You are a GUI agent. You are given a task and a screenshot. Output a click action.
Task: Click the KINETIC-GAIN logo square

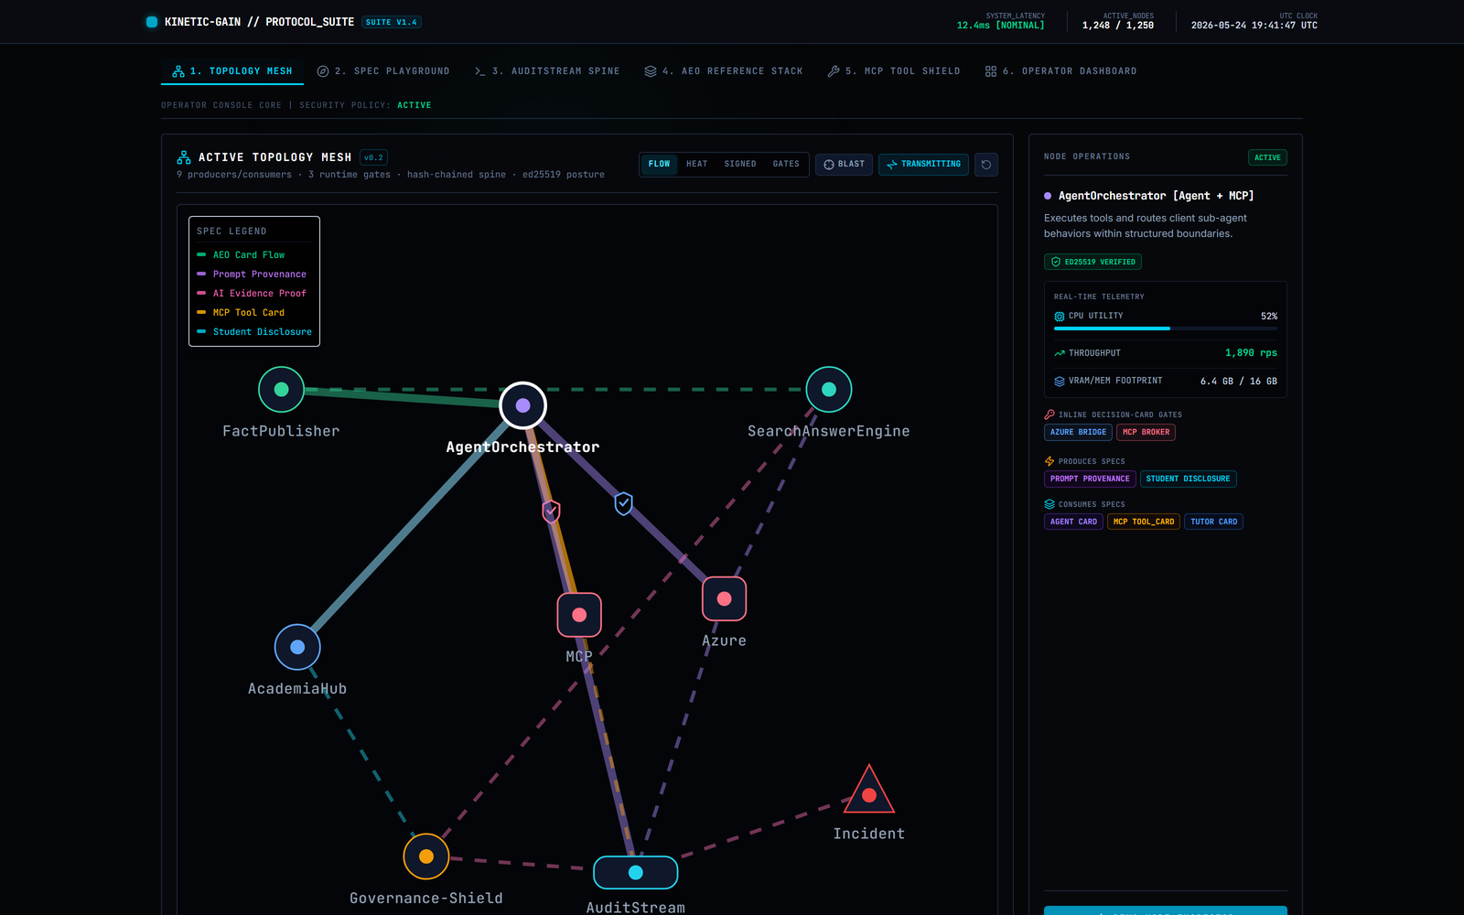pyautogui.click(x=152, y=22)
